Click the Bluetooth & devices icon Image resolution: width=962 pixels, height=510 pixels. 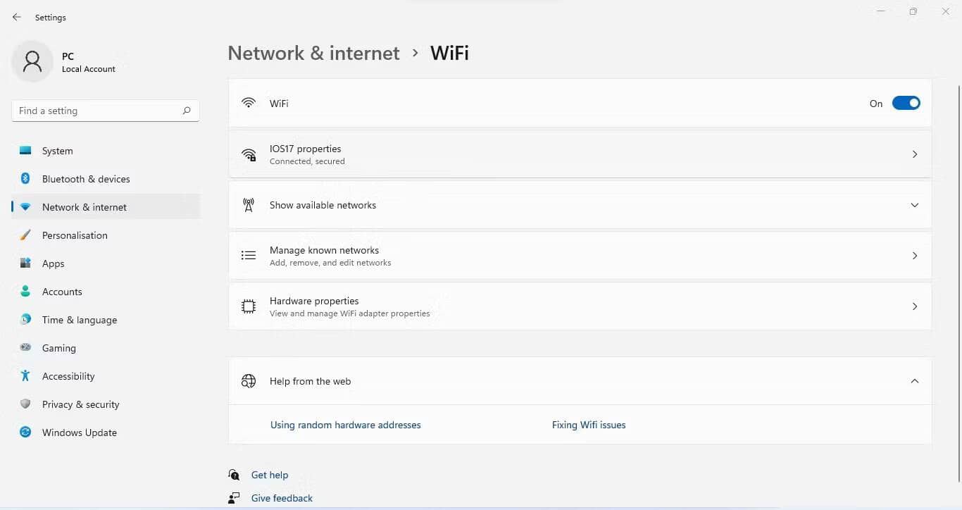[25, 179]
